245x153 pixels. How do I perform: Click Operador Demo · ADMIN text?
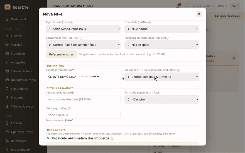[210, 6]
